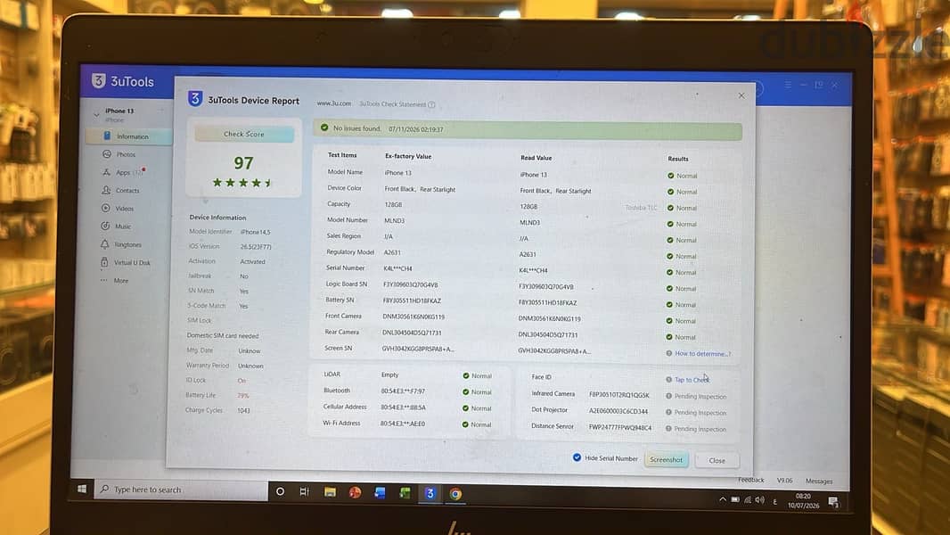This screenshot has width=950, height=535.
Task: Click the No issues found green checkmark
Action: click(324, 128)
